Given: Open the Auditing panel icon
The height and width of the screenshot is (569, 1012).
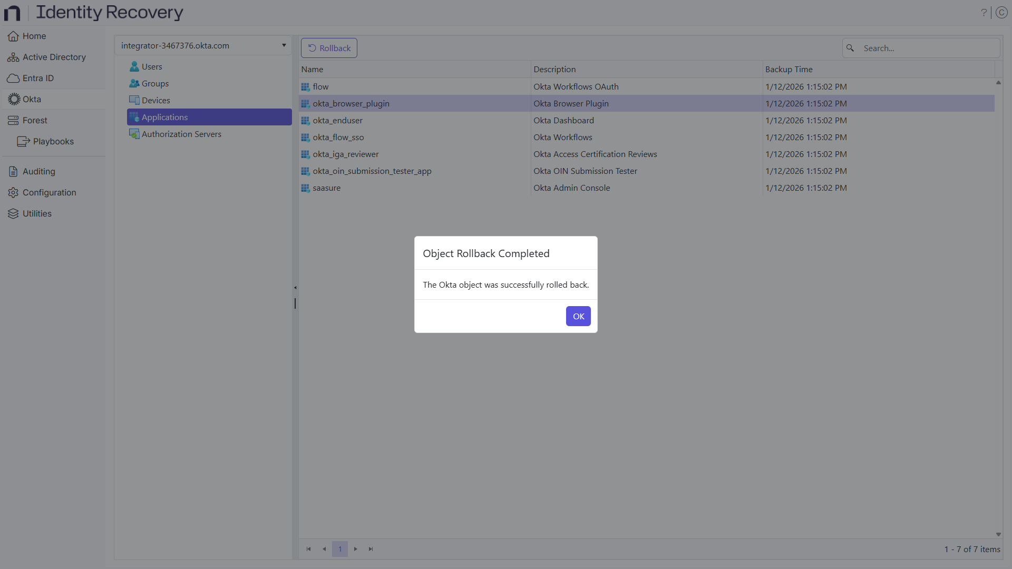Looking at the screenshot, I should click(12, 171).
